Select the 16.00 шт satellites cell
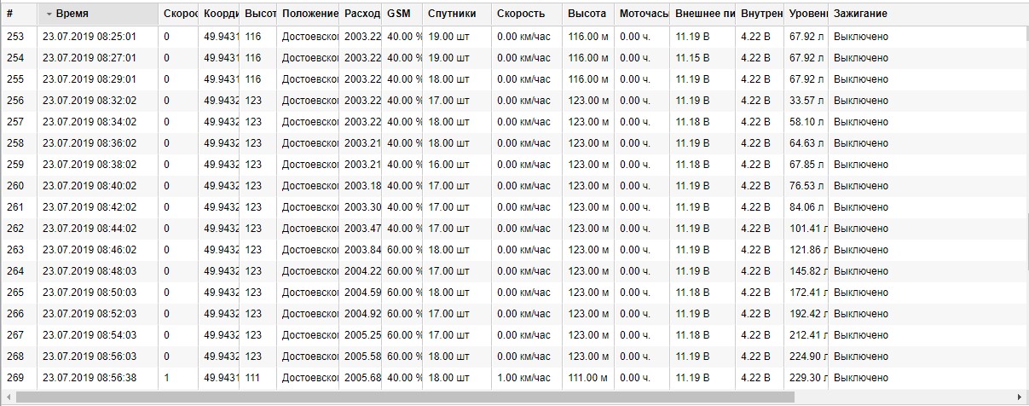 (448, 165)
